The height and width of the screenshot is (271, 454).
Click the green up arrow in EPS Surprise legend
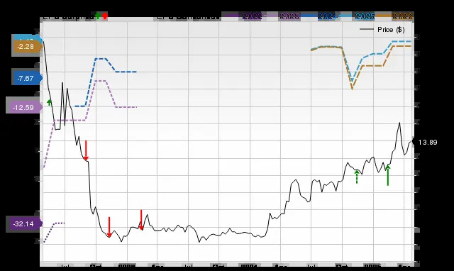tap(98, 16)
